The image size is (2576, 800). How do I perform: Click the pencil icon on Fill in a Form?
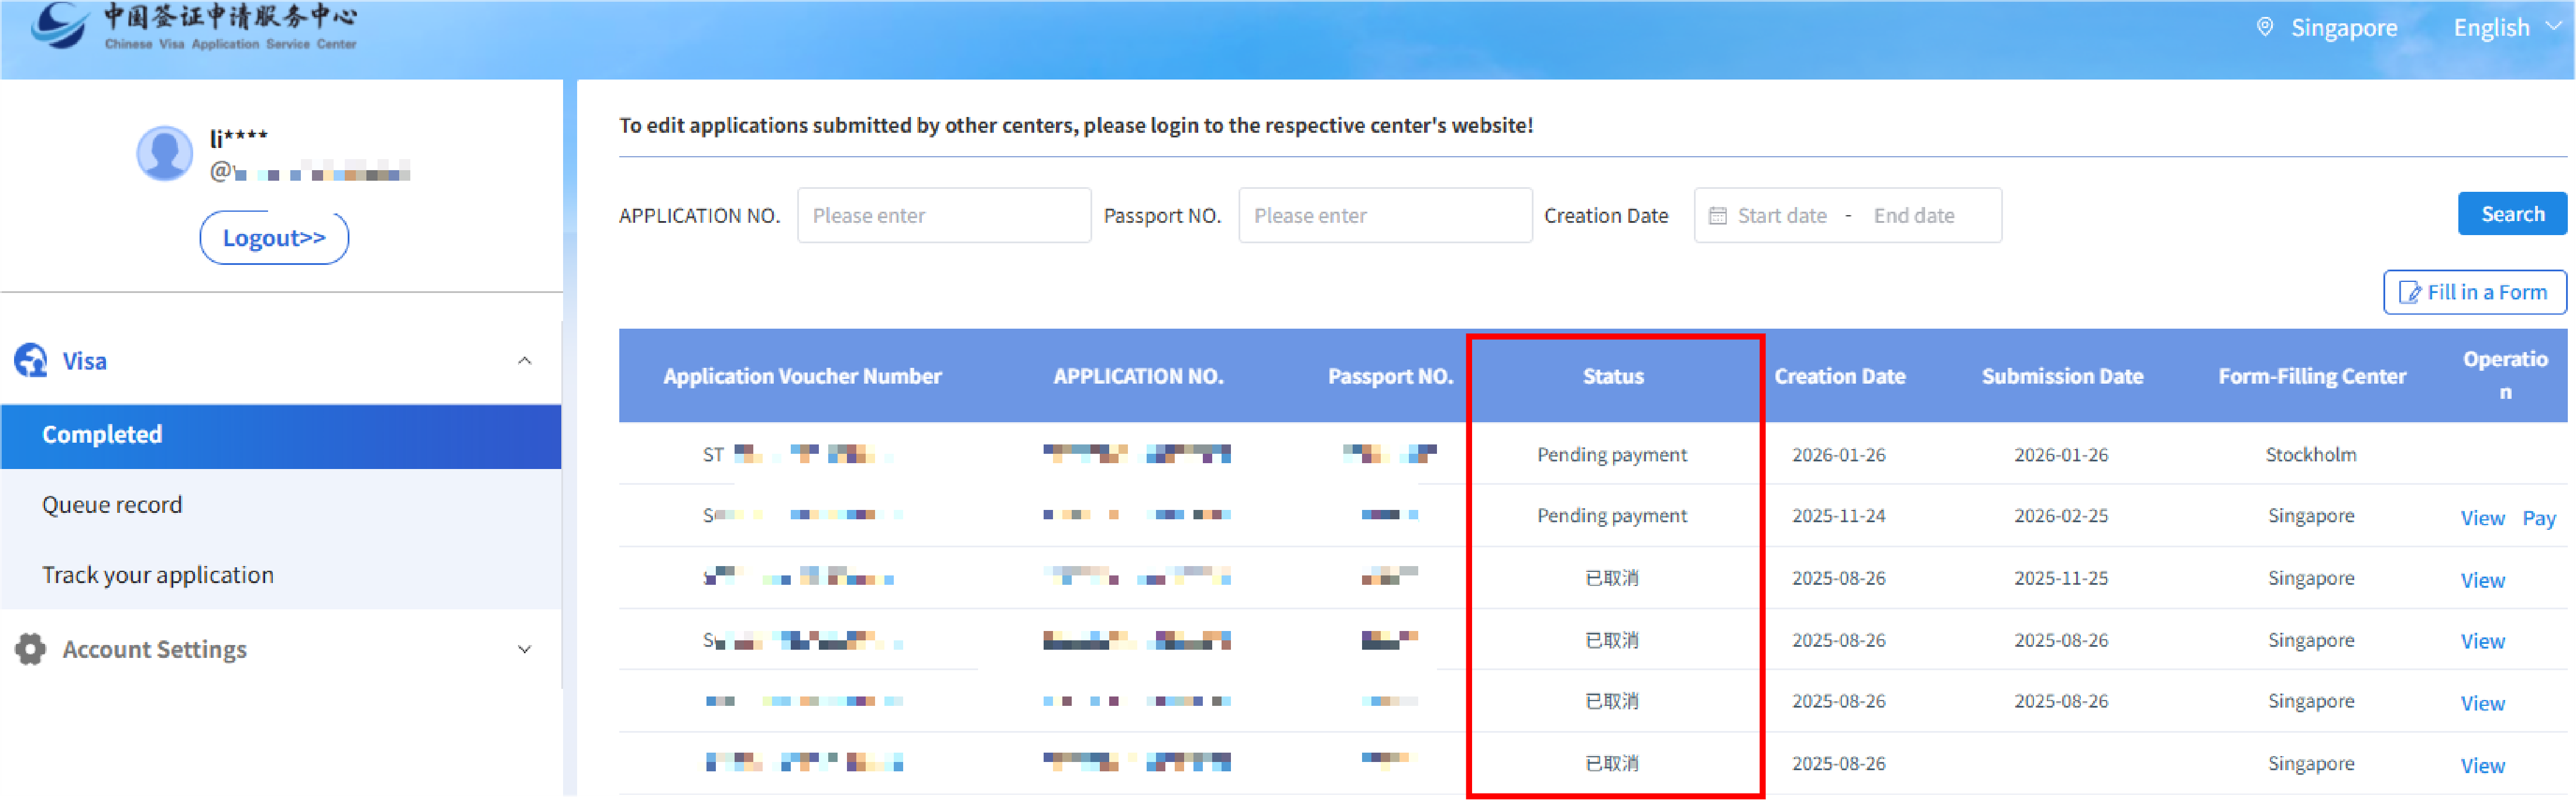pos(2409,292)
